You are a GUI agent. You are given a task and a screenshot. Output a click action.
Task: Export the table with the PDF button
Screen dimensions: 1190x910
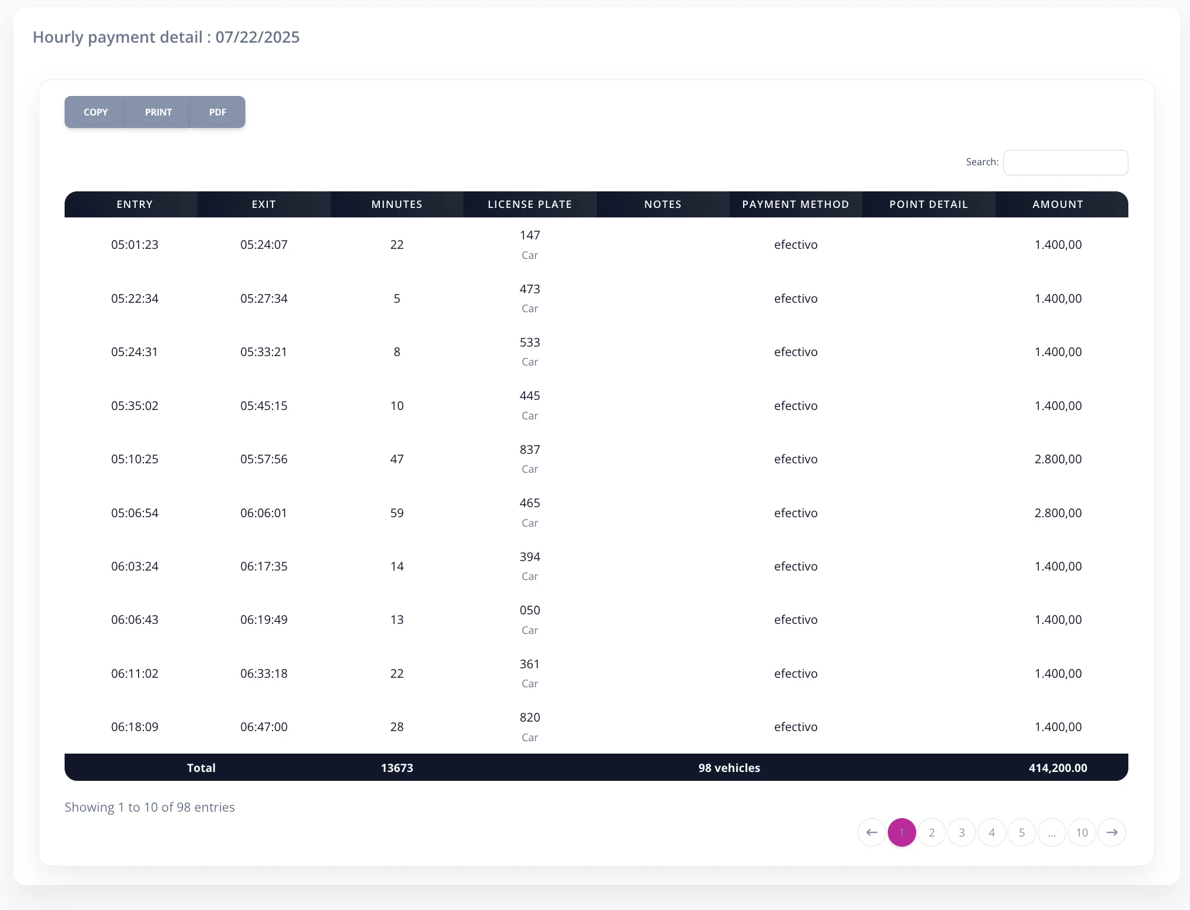pos(217,112)
